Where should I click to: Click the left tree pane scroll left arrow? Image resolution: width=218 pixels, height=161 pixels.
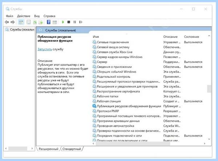pyautogui.click(x=6, y=149)
